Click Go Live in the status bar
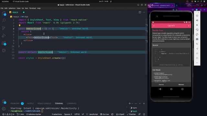This screenshot has width=207, height=116. tap(104, 114)
